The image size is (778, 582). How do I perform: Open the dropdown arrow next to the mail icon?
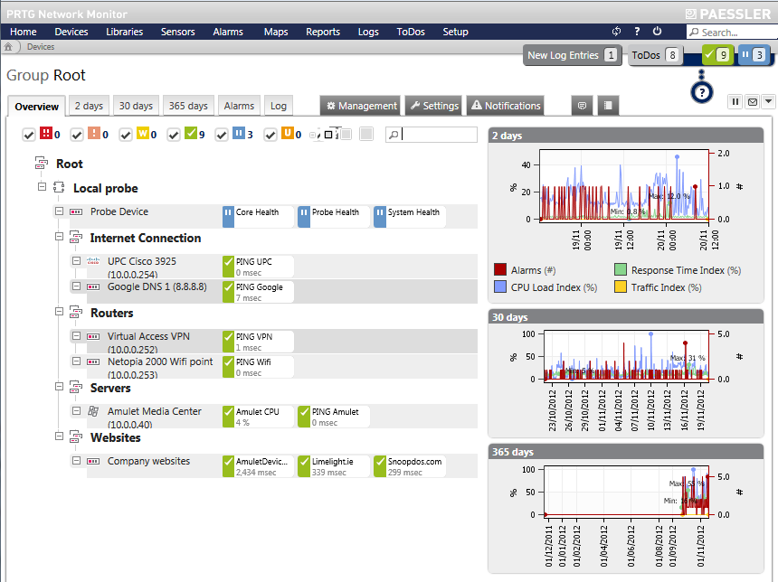pos(768,101)
